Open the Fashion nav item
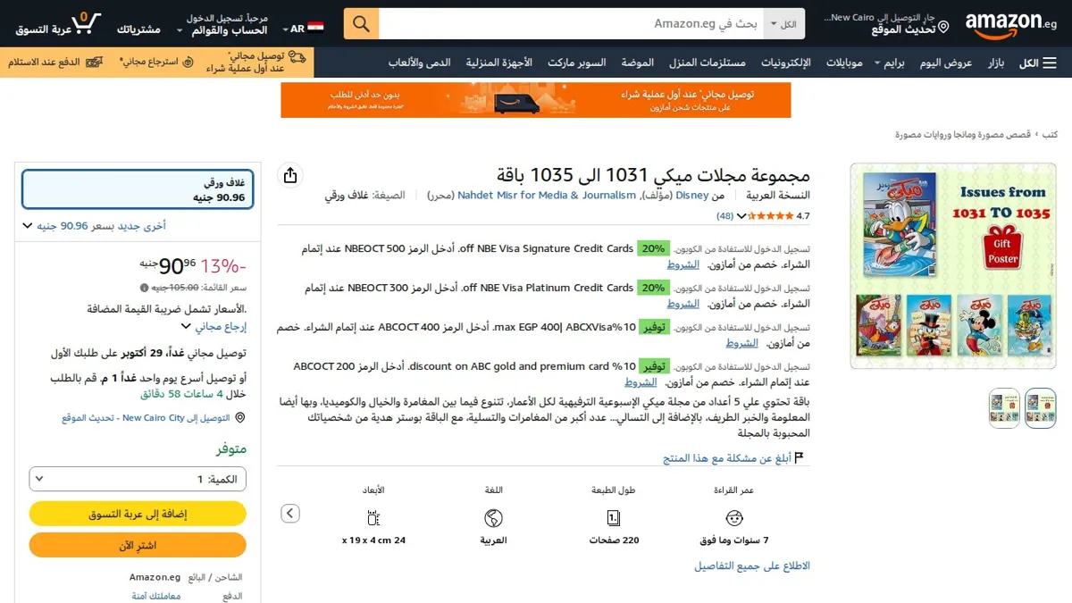 point(638,63)
